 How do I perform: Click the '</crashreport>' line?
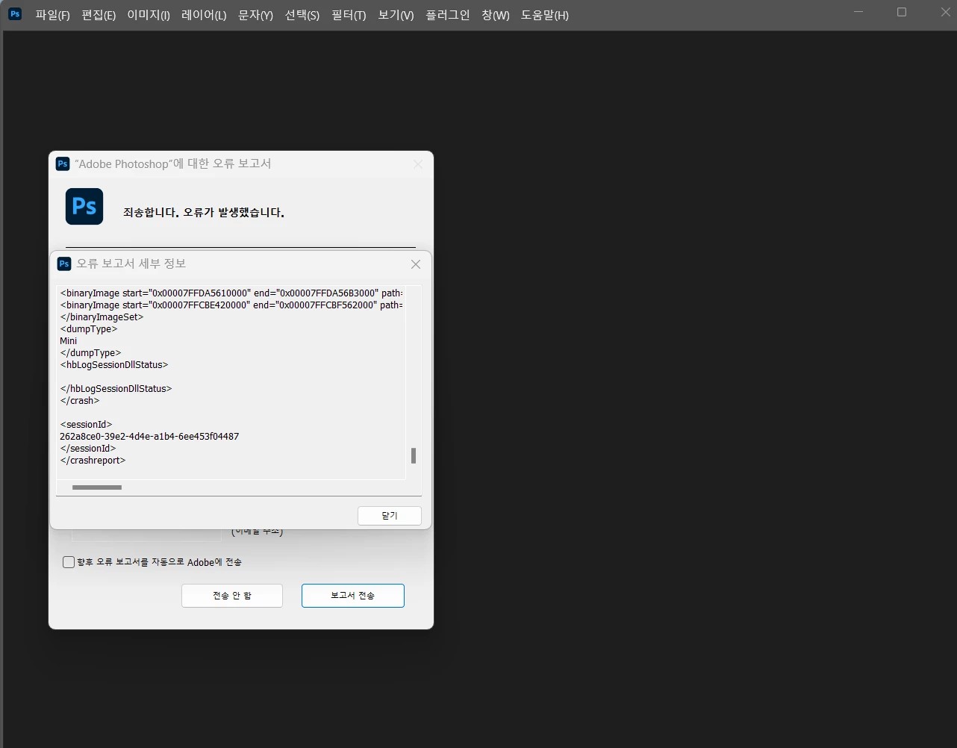click(x=93, y=461)
